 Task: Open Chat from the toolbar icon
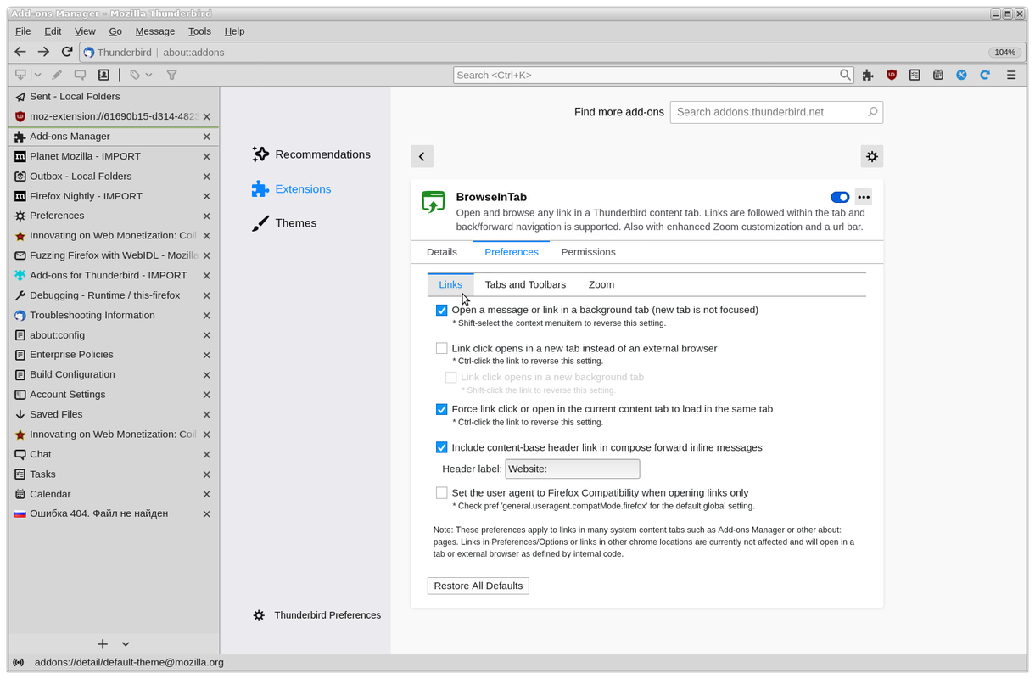click(80, 75)
